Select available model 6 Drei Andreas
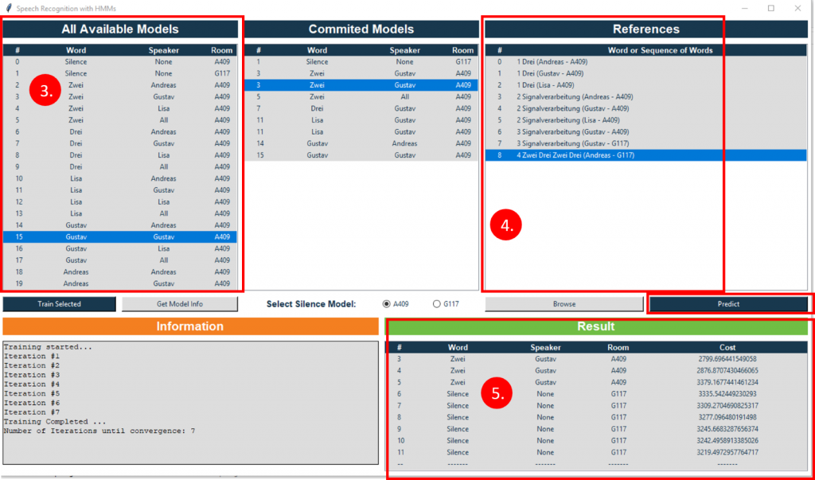 point(120,132)
